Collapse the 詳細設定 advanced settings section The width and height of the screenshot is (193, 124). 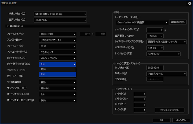click(x=8, y=26)
